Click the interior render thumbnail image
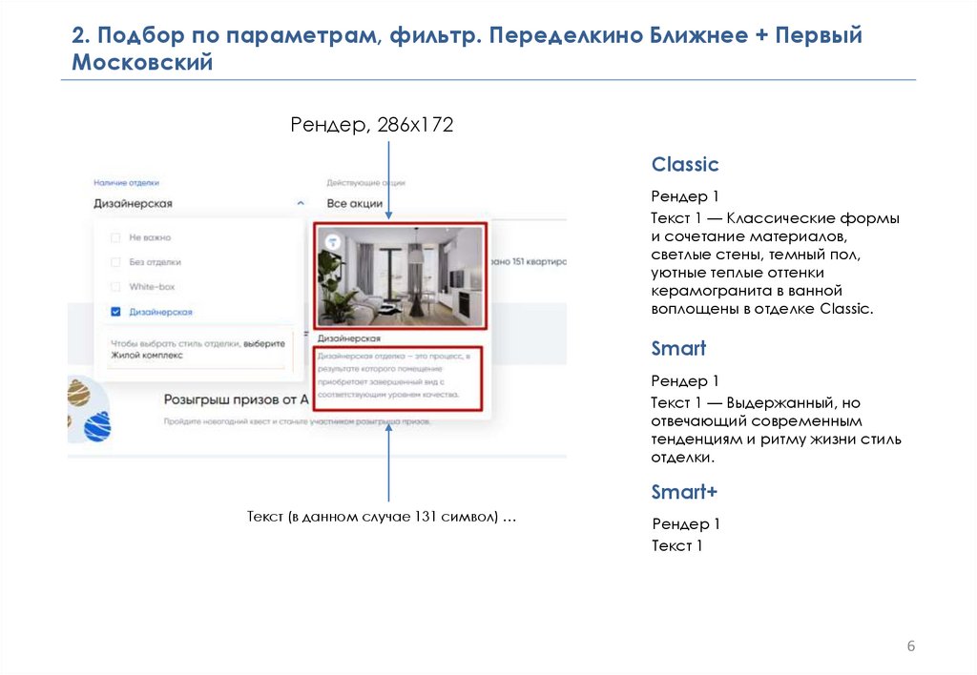Image resolution: width=977 pixels, height=675 pixels. (400, 276)
